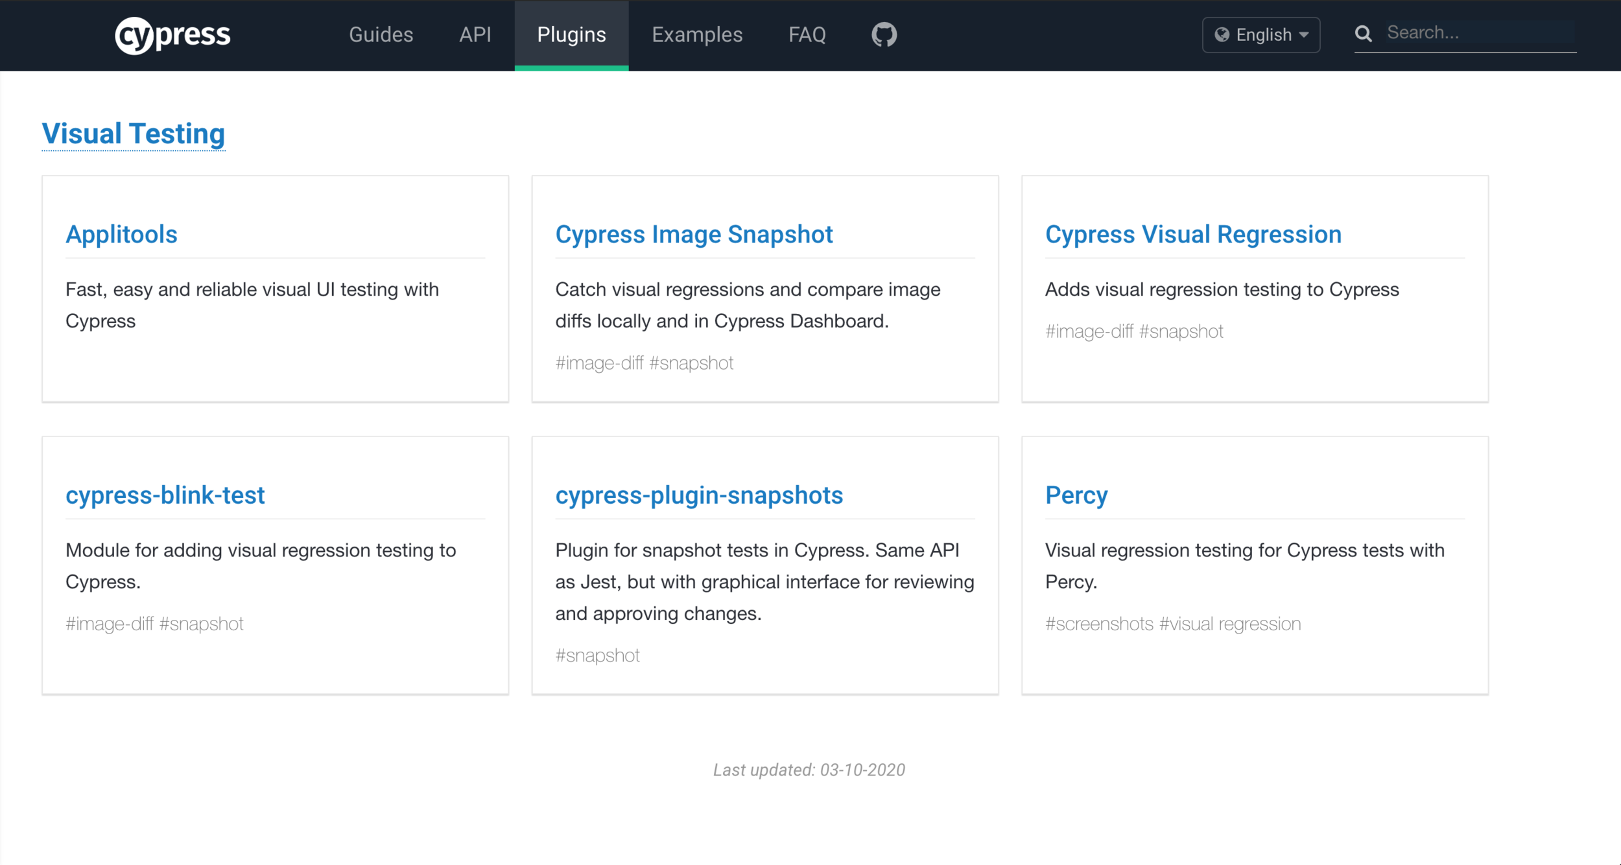
Task: Click the search magnifier icon
Action: click(1363, 34)
